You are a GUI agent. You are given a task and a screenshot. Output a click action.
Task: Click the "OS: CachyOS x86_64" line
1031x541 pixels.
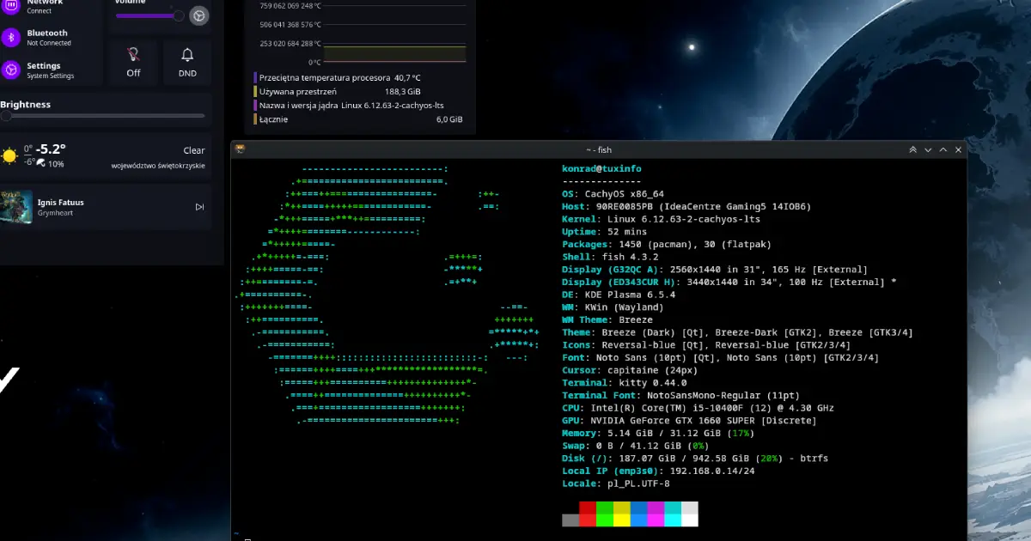613,194
